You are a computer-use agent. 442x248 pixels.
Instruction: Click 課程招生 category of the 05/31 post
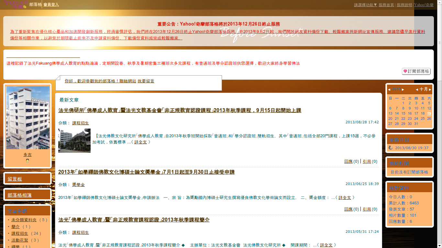point(81,232)
